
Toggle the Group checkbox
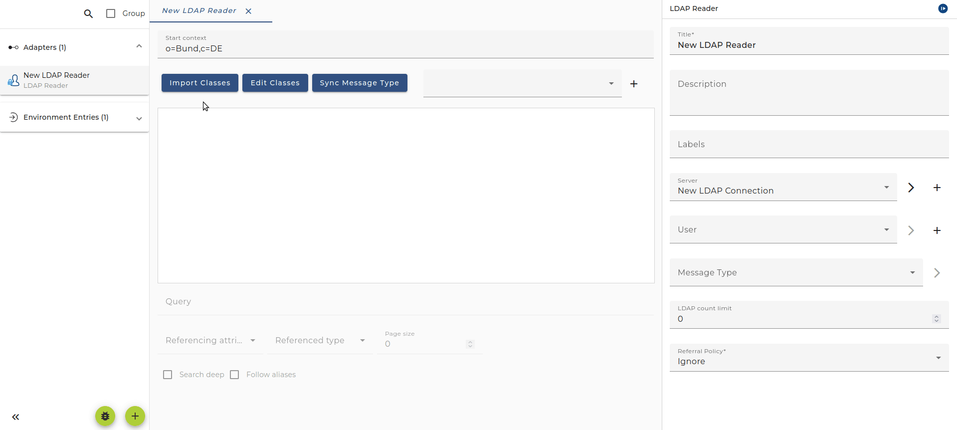[111, 13]
